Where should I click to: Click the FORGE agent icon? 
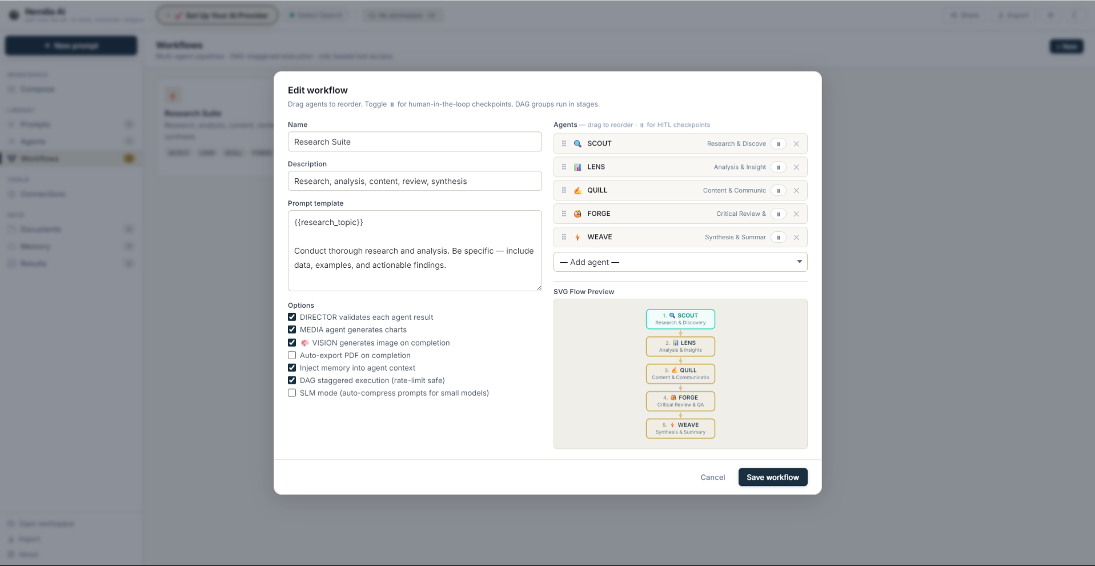coord(577,214)
